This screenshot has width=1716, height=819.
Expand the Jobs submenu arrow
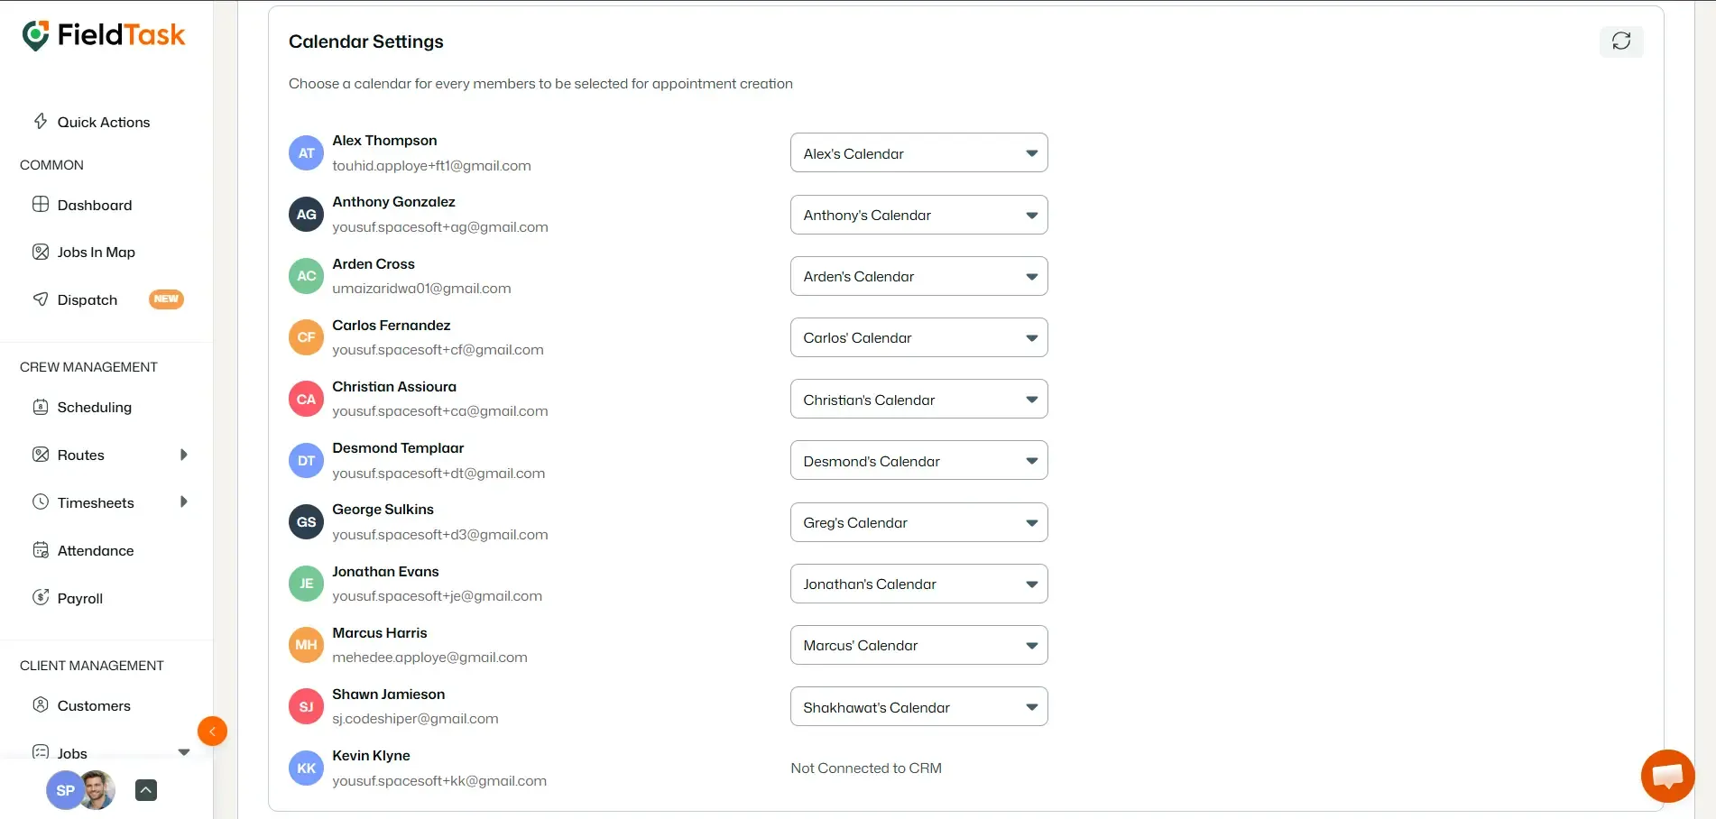coord(184,752)
